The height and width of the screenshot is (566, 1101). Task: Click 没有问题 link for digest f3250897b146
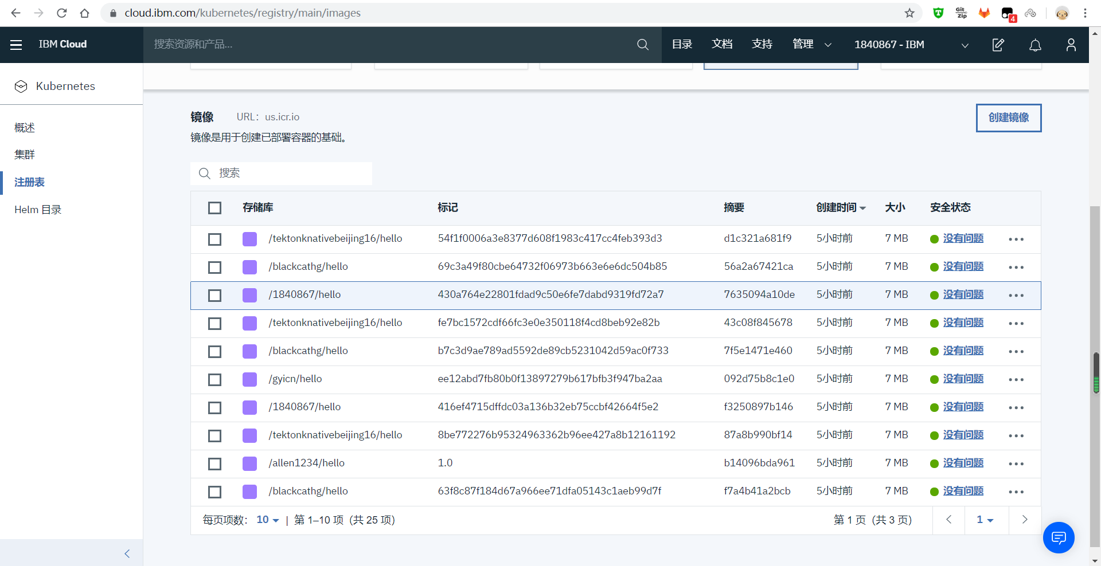pyautogui.click(x=963, y=407)
